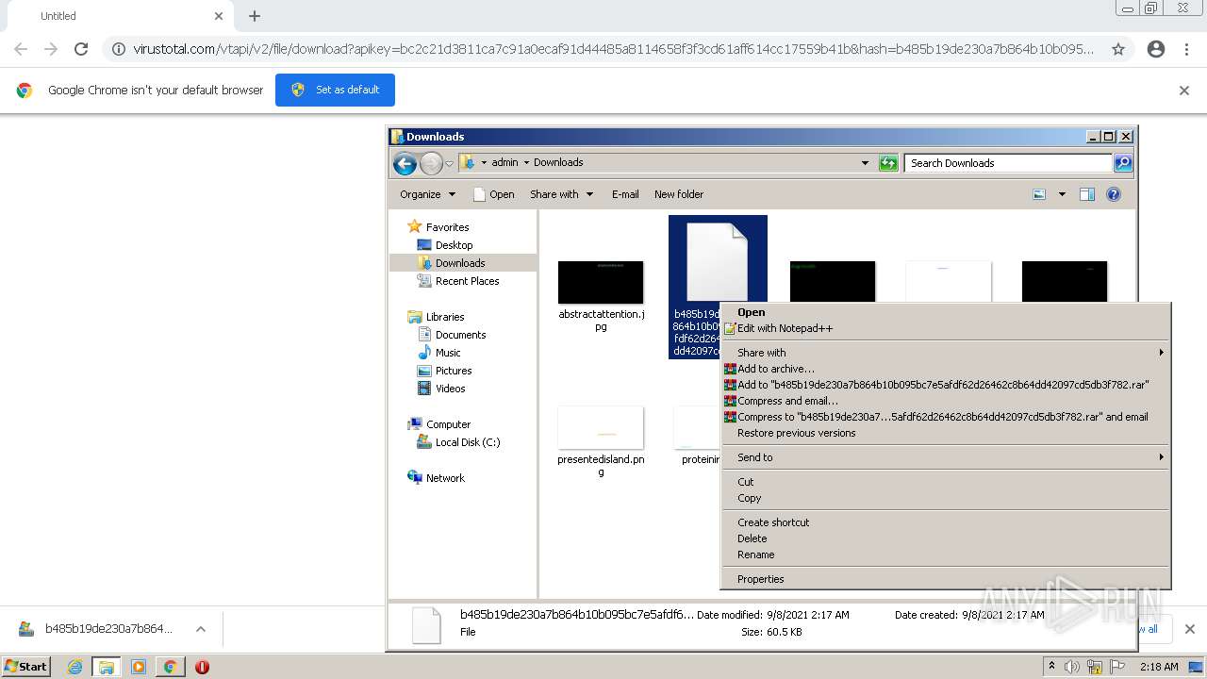Expand the Share with toolbar dropdown
Viewport: 1207px width, 679px height.
tap(562, 194)
